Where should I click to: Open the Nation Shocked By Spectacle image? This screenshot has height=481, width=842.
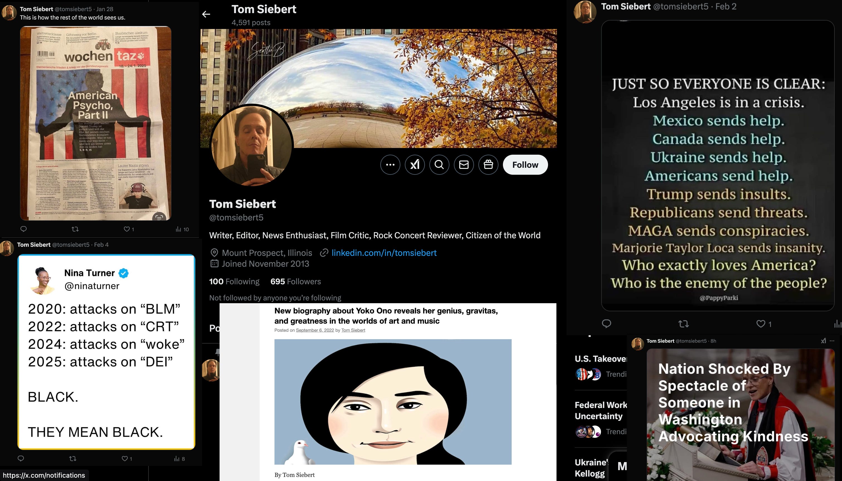click(x=740, y=415)
